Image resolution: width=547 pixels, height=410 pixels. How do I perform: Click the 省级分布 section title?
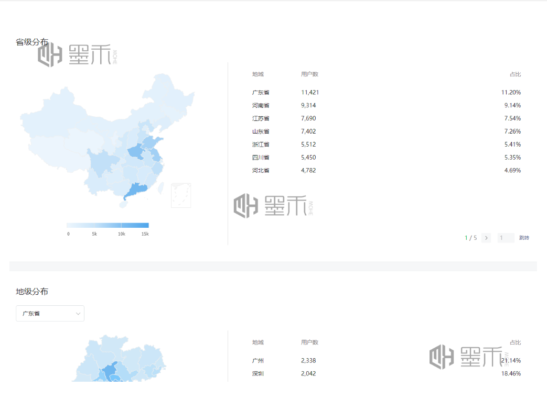[x=32, y=42]
